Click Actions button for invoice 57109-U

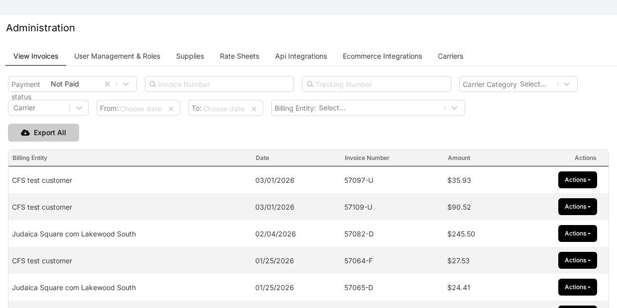tap(578, 207)
